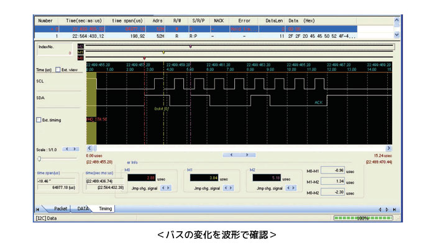Screen dimensions: 435x248
Task: Click M2 Jmp chg. signal arrows
Action: click(x=290, y=188)
